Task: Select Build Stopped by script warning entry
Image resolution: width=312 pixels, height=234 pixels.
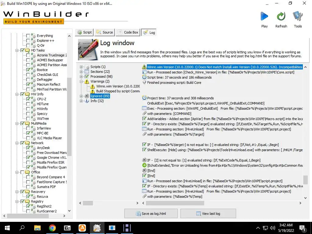Action: point(118,91)
